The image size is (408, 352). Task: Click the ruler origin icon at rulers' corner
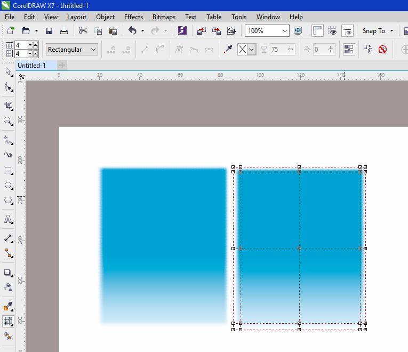[x=21, y=76]
